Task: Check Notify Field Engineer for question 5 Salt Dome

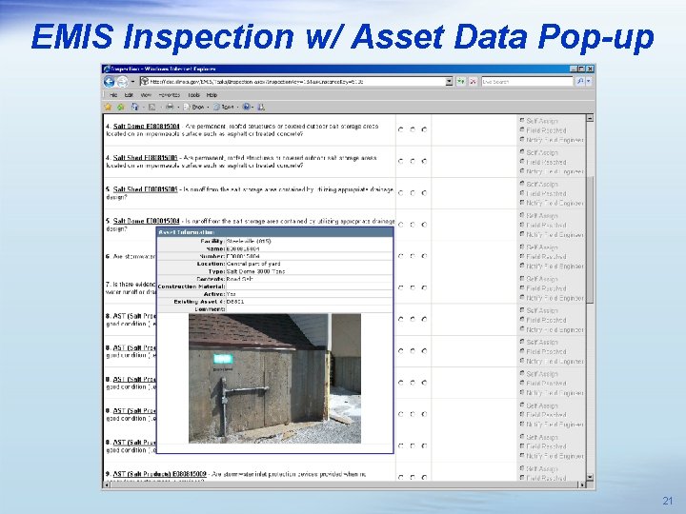Action: [x=522, y=234]
